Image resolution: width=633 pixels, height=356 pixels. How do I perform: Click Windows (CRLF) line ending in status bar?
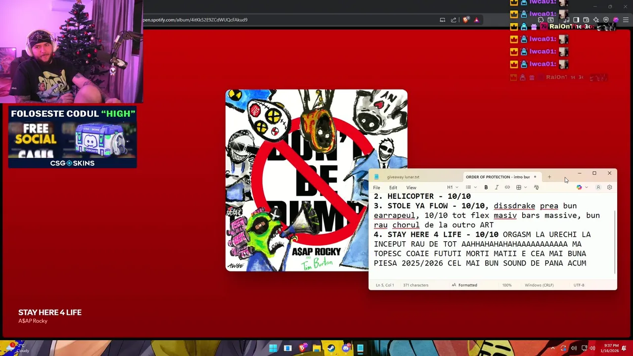(539, 285)
